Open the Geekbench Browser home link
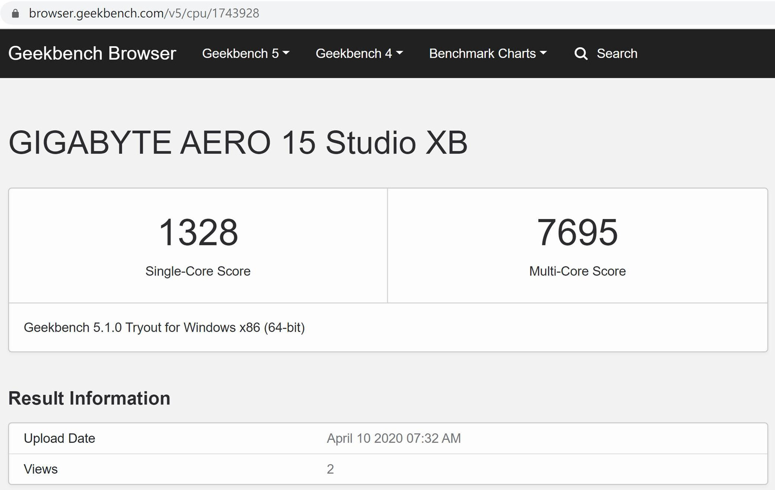 point(92,53)
